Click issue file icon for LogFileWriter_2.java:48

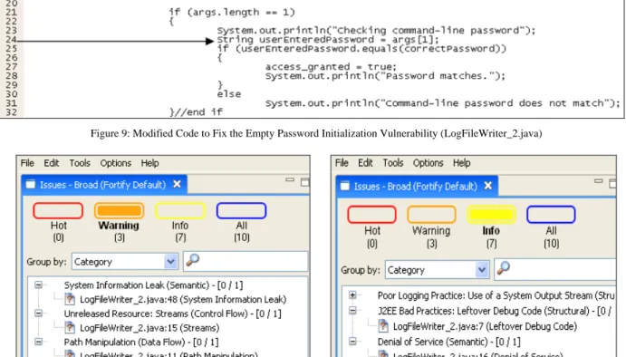70,299
